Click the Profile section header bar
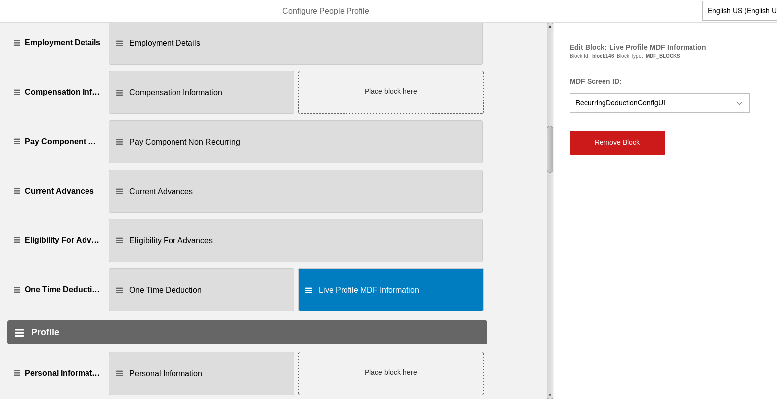This screenshot has height=402, width=777. tap(247, 332)
